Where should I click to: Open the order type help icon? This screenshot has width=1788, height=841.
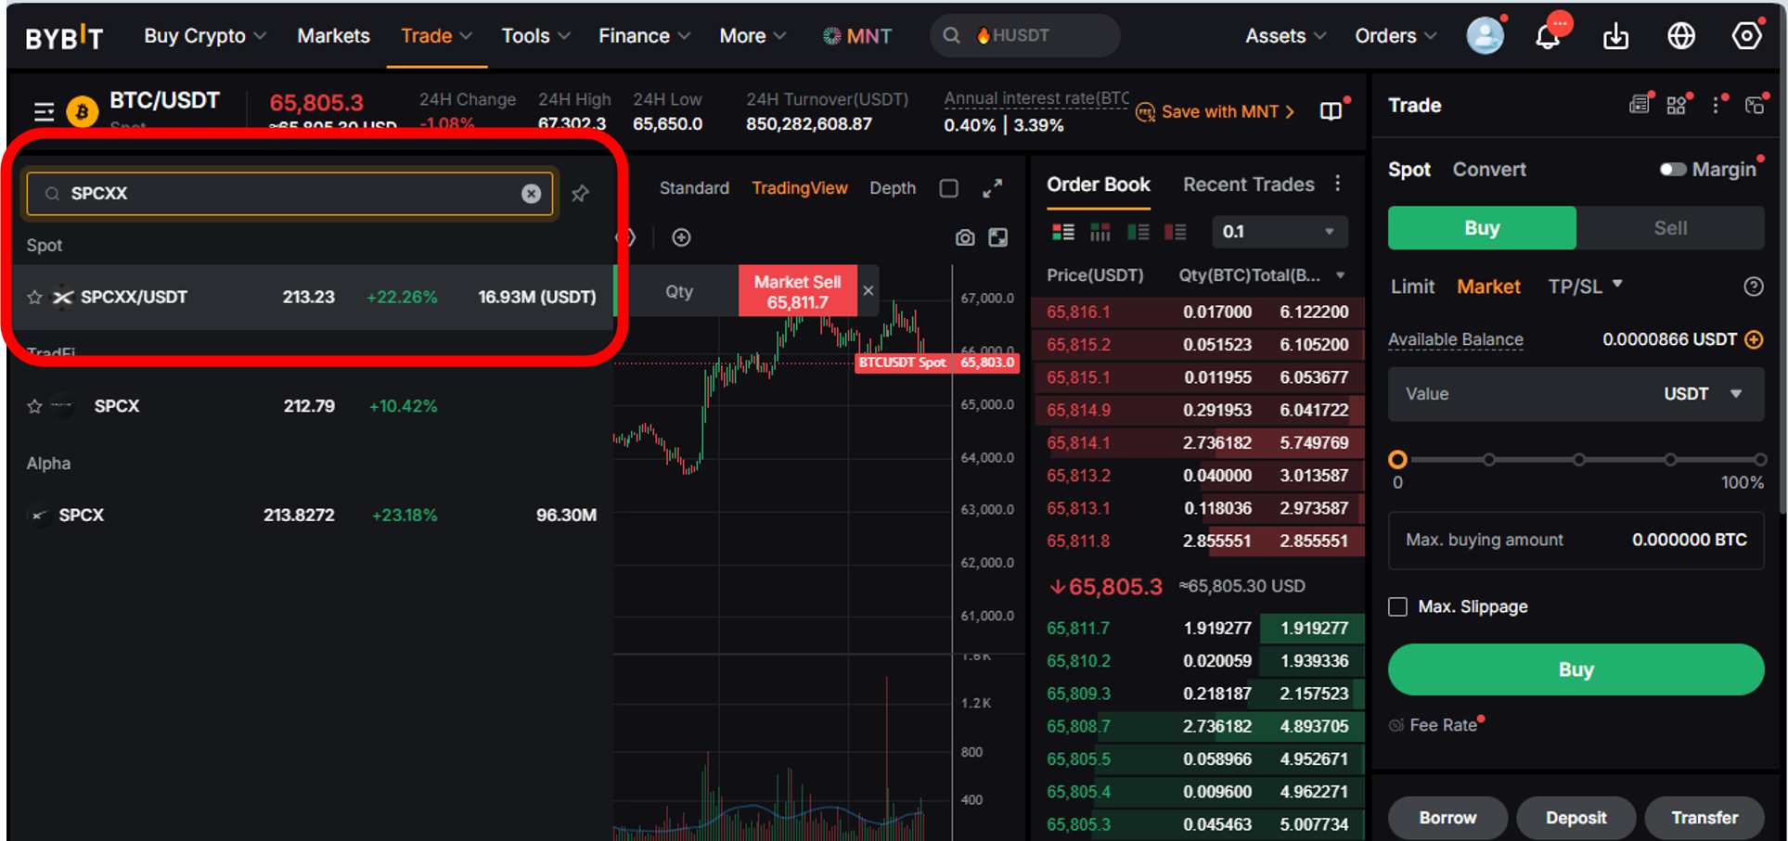(x=1753, y=287)
